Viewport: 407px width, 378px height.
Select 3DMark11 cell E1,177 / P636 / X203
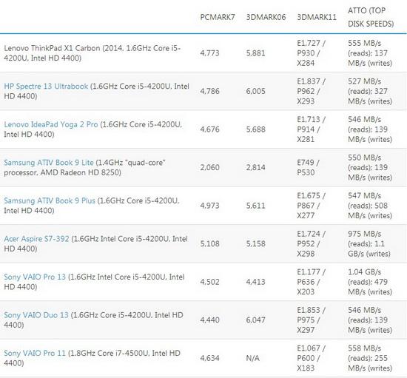click(x=311, y=282)
